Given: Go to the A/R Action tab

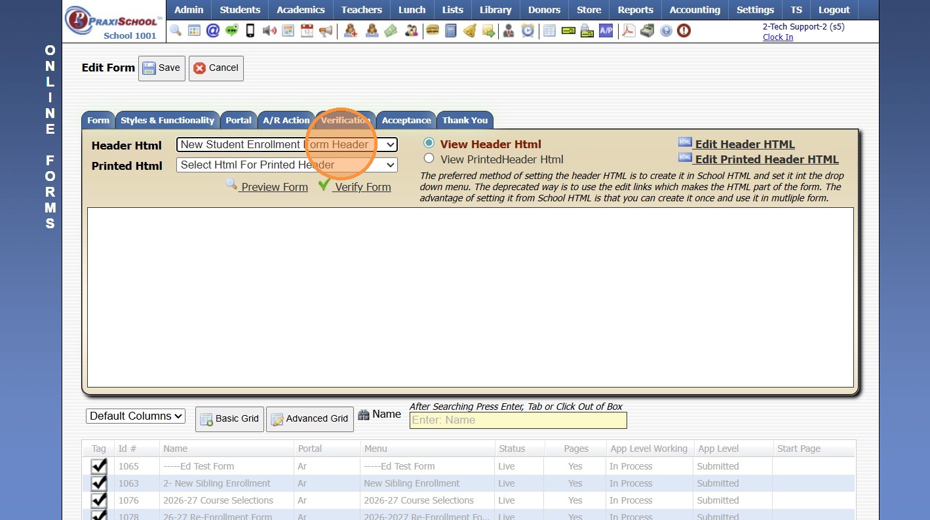Looking at the screenshot, I should 286,120.
